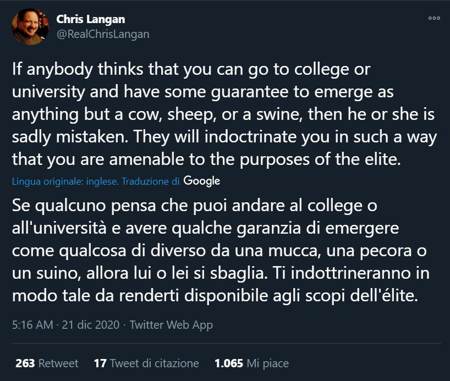Click 'Lingua originale: inglese' translation label
450x381 pixels.
tap(64, 181)
